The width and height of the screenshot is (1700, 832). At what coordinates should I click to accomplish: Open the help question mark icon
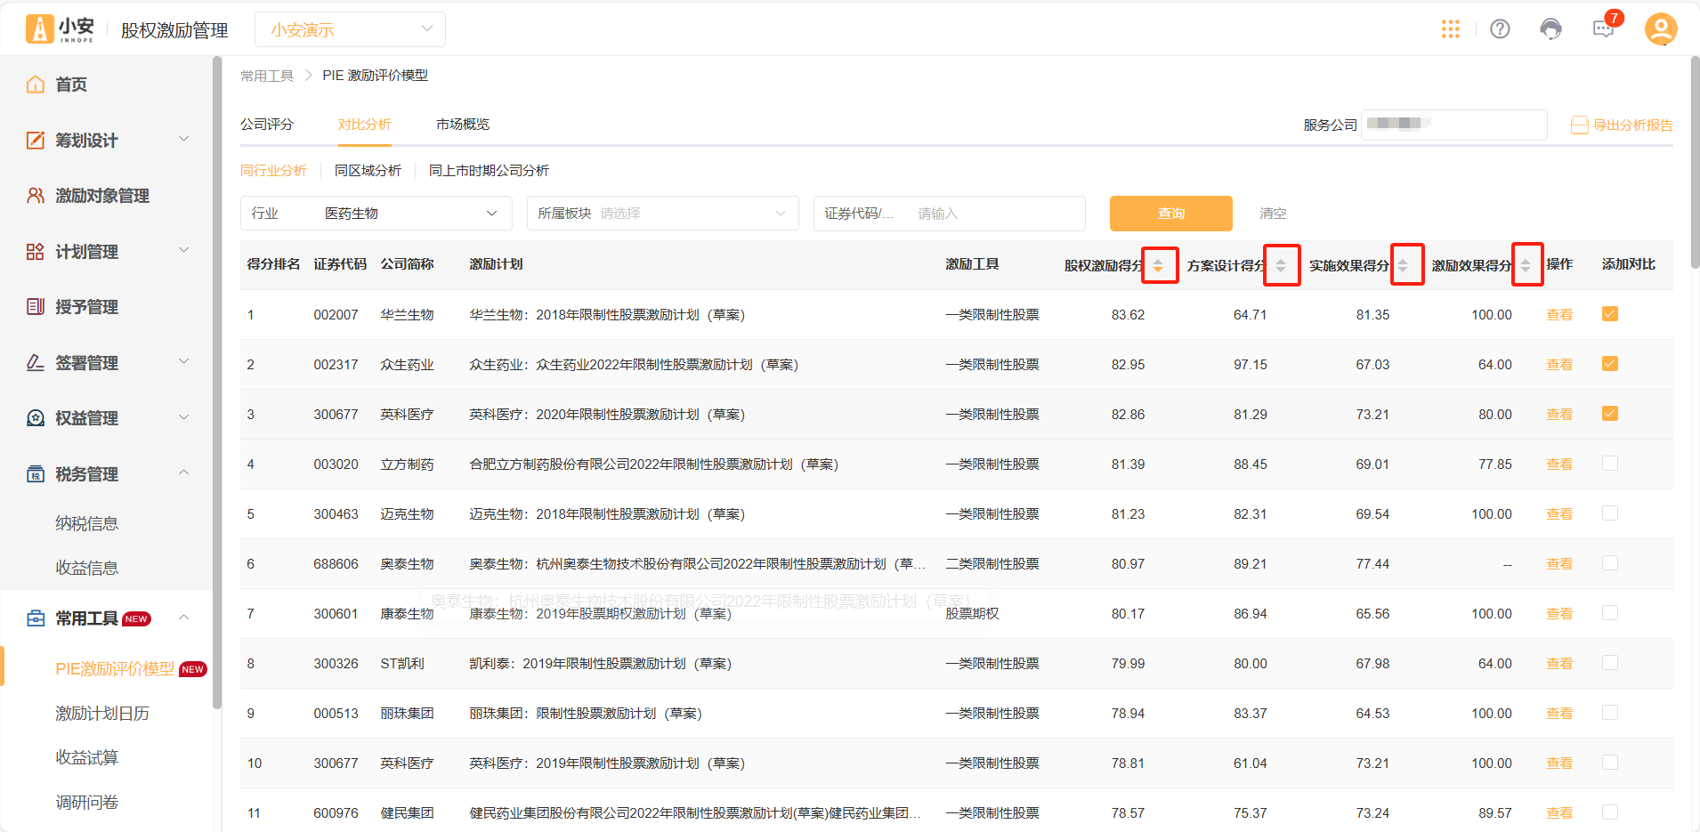[x=1500, y=29]
